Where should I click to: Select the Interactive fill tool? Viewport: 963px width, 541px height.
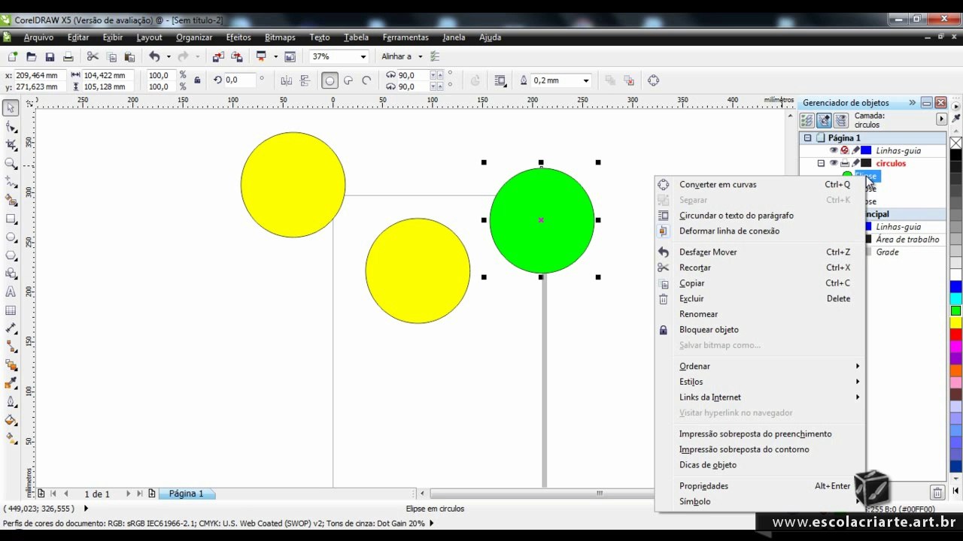point(11,438)
